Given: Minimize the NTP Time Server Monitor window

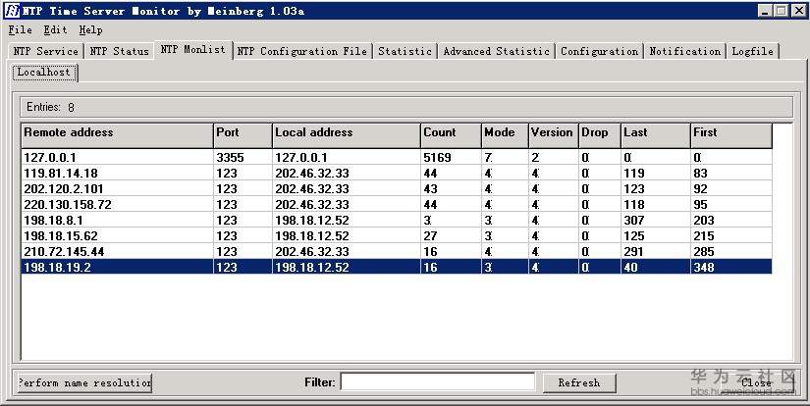Looking at the screenshot, I should click(x=765, y=11).
